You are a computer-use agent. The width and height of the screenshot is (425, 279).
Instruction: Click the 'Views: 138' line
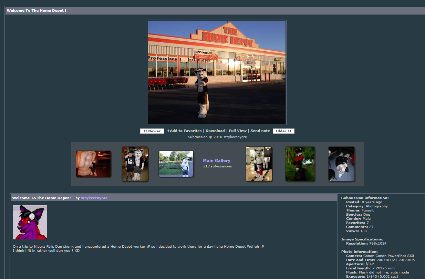357,231
